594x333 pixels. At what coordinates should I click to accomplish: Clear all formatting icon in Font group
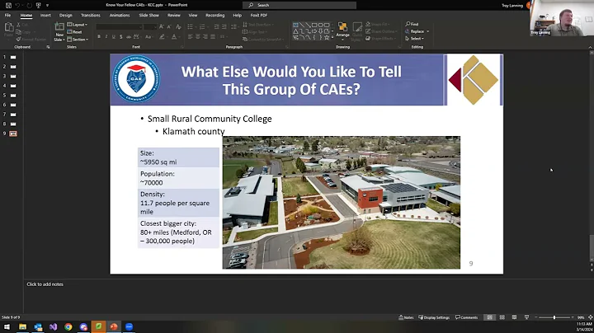178,26
